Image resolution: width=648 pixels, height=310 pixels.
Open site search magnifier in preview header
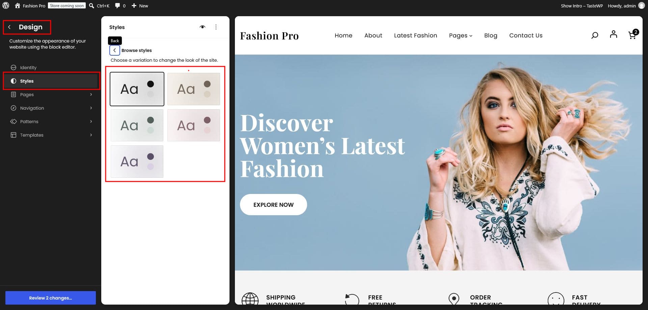click(595, 35)
